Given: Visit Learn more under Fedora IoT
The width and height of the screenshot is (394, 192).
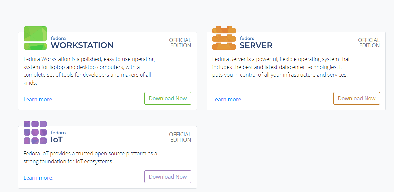Looking at the screenshot, I should (x=38, y=178).
